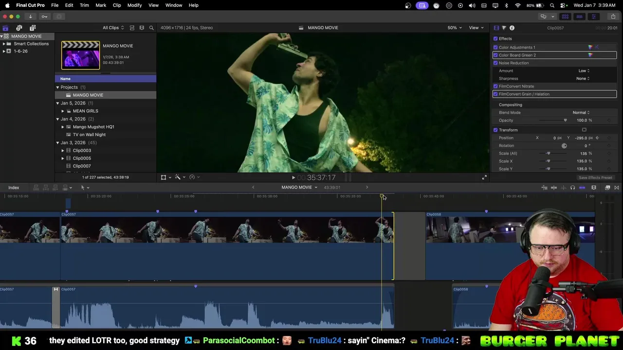This screenshot has width=623, height=350.
Task: Open the Info inspector icon
Action: (512, 28)
